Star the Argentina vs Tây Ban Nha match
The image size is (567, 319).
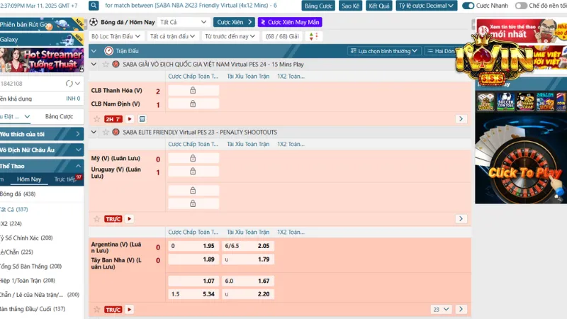click(96, 310)
